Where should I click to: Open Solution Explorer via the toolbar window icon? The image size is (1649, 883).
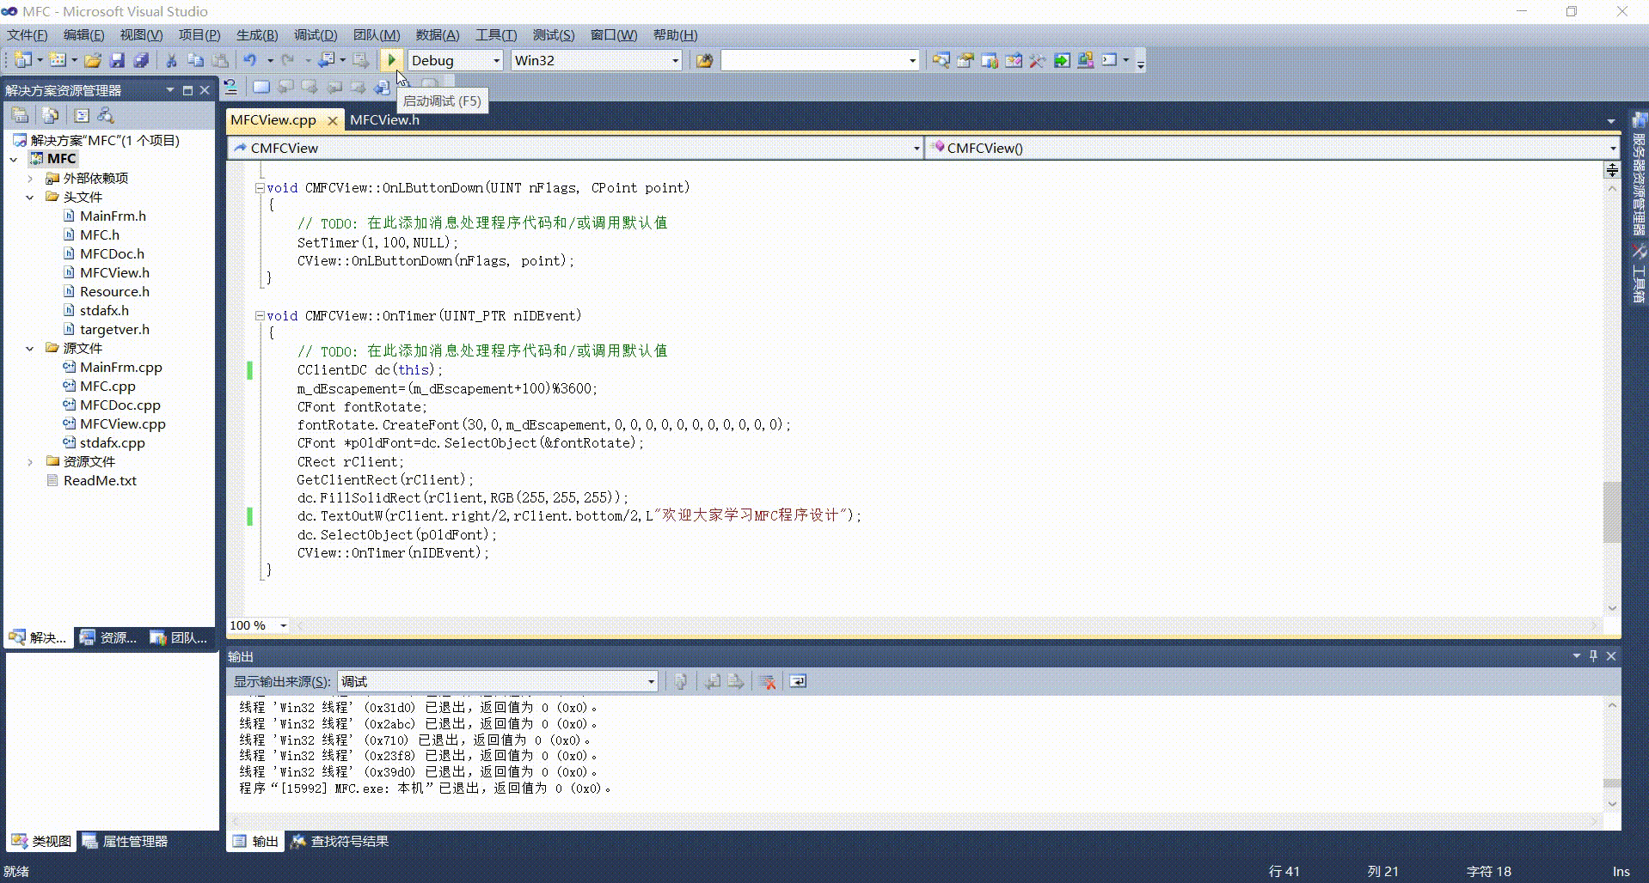[x=941, y=60]
